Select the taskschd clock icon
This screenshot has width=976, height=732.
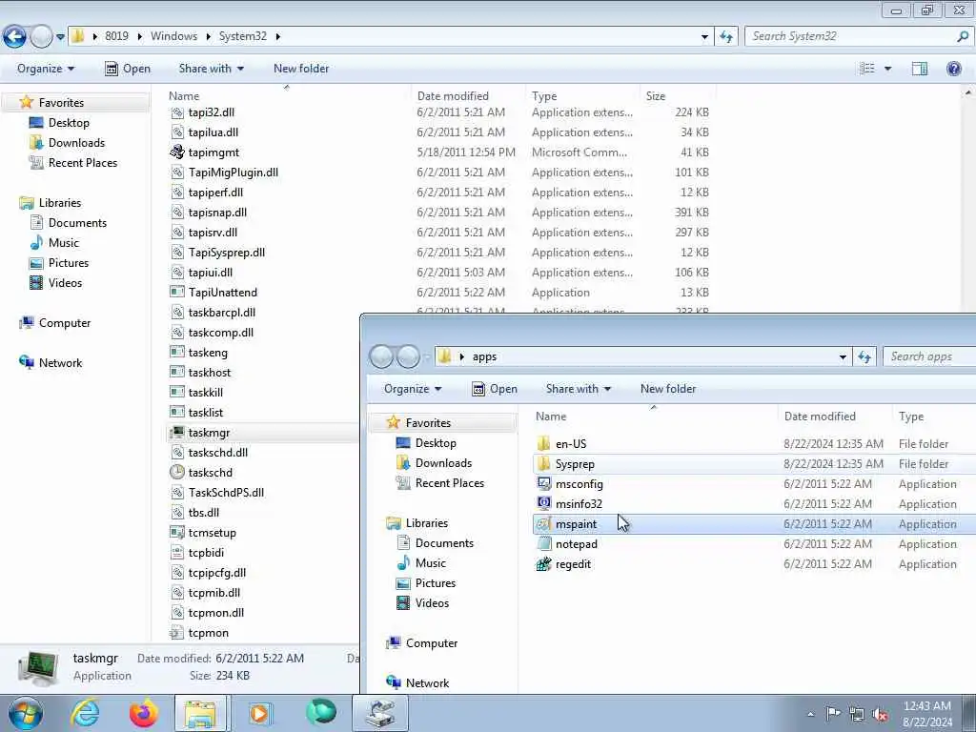(x=177, y=472)
